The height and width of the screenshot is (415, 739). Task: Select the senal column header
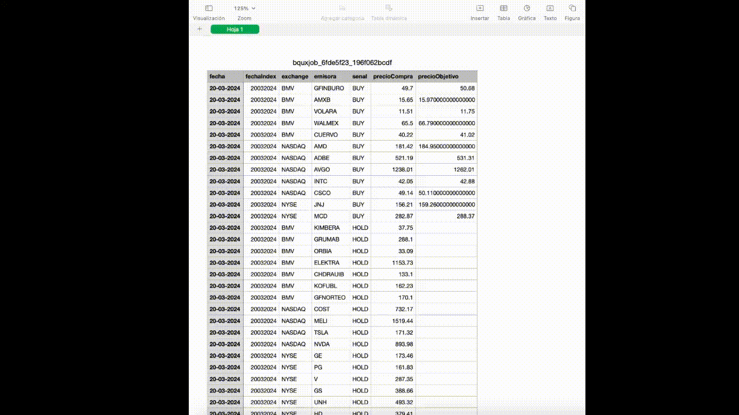pyautogui.click(x=360, y=76)
